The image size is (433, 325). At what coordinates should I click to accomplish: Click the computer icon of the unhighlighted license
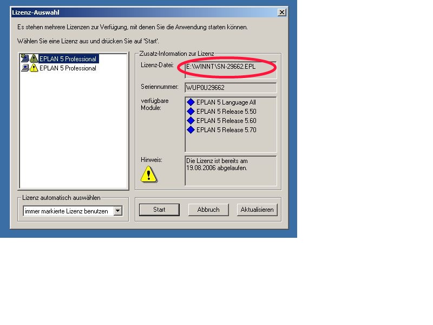pyautogui.click(x=25, y=68)
